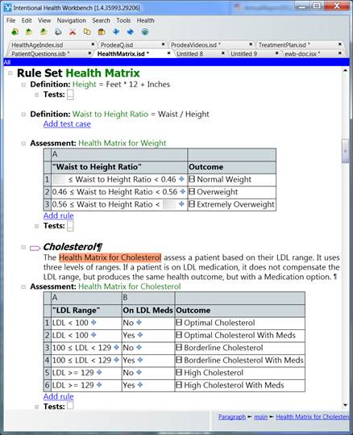Click the Extremely Overweight outcome icon
Image resolution: width=353 pixels, height=435 pixels.
click(x=192, y=204)
